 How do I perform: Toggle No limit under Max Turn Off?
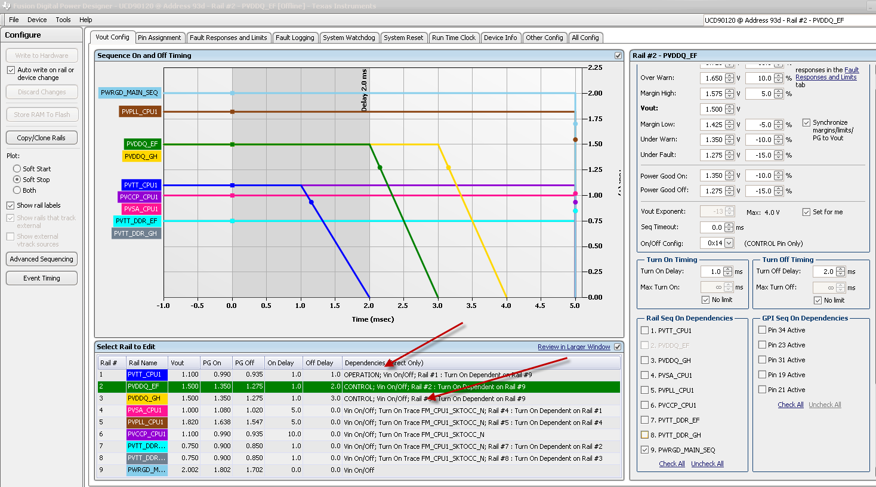coord(818,300)
